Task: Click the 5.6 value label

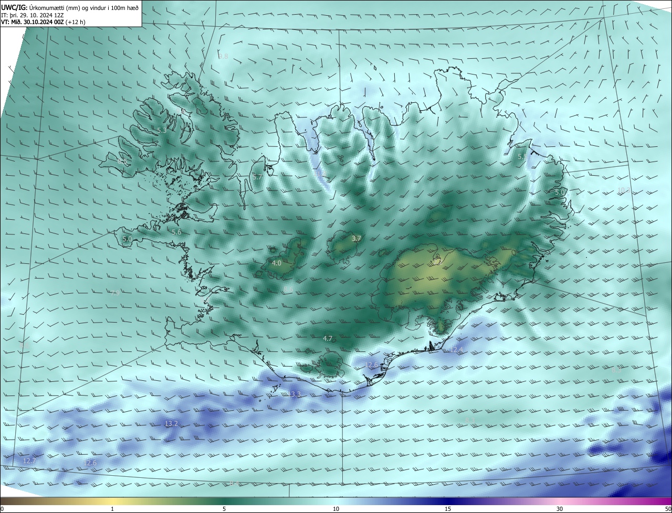Action: 176,232
